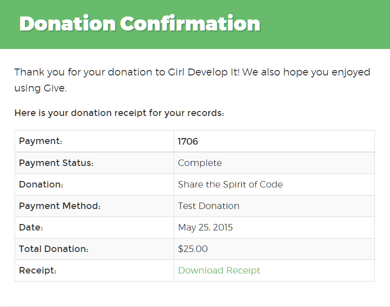Click the Payment: row label
Viewport: 390px width, 307px height.
(x=41, y=141)
